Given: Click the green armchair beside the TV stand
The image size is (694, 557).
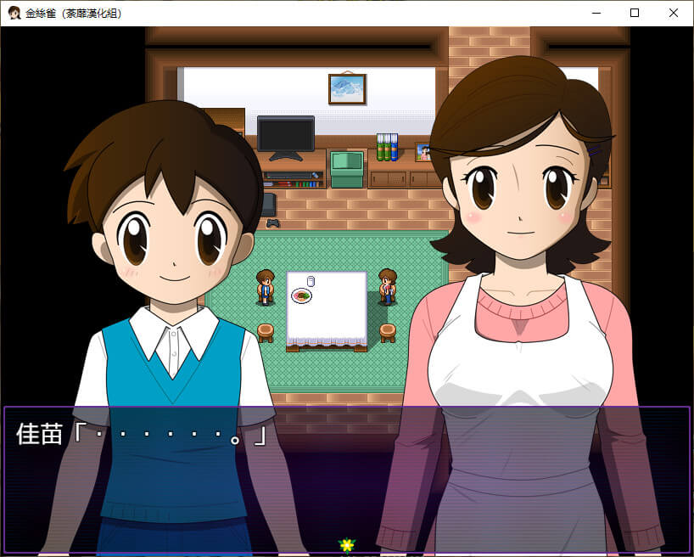Looking at the screenshot, I should (x=346, y=168).
